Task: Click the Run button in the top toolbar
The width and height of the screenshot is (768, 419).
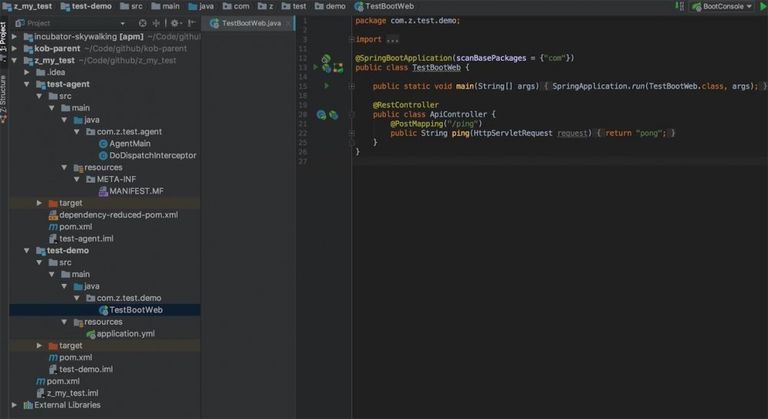Action: pyautogui.click(x=763, y=6)
